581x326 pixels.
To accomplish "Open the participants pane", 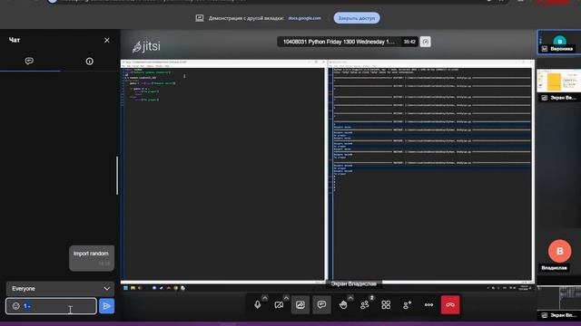I will coord(365,305).
